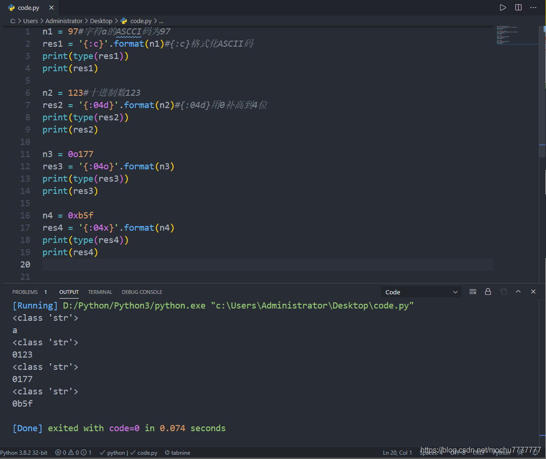Split the editor with split icon
The height and width of the screenshot is (459, 546).
tap(518, 8)
